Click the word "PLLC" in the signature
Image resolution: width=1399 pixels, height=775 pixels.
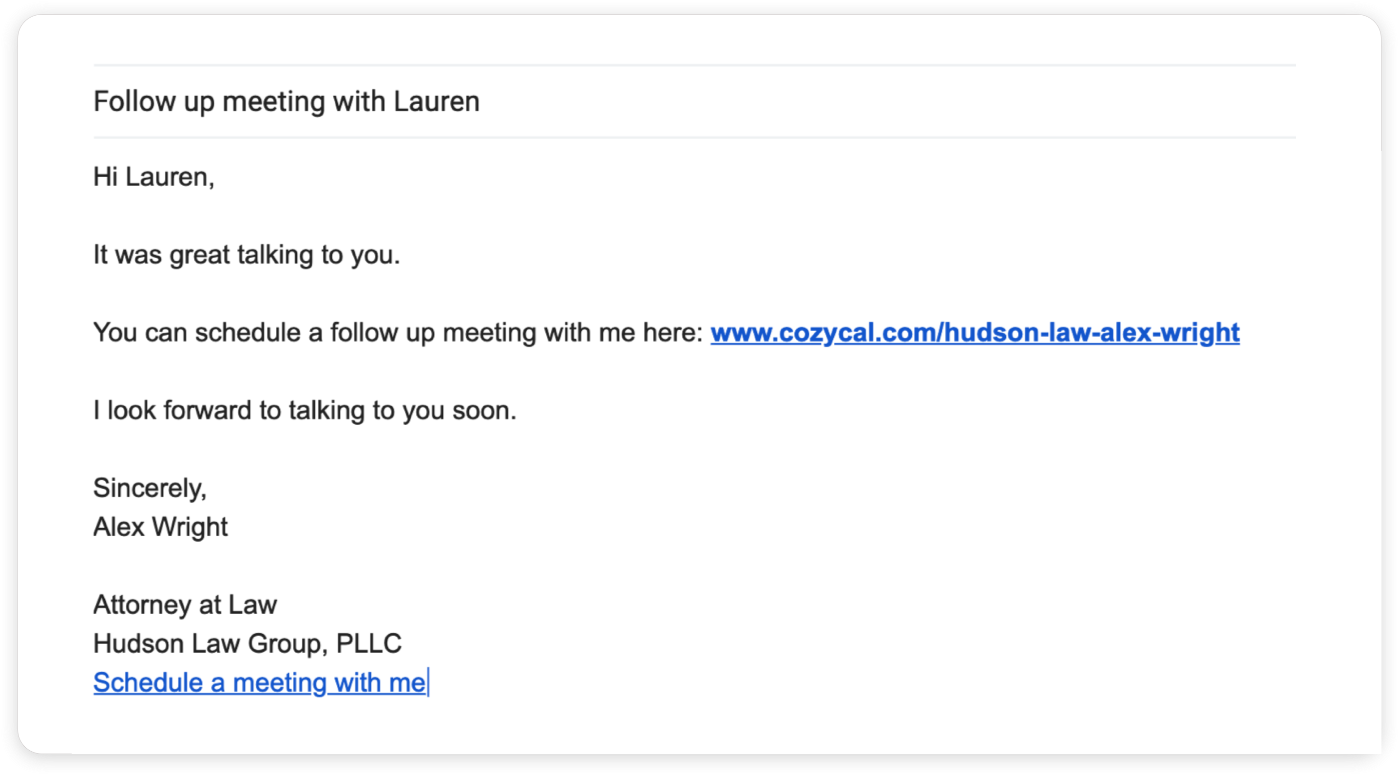click(x=369, y=643)
